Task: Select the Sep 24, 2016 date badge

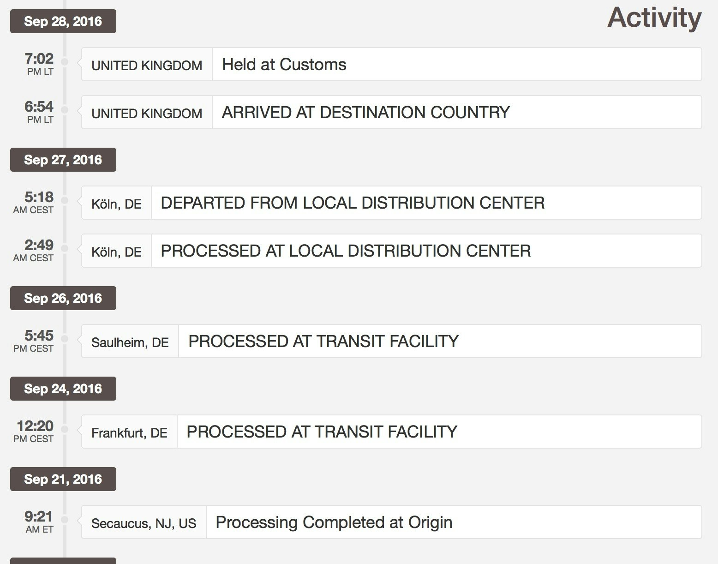Action: pos(63,389)
